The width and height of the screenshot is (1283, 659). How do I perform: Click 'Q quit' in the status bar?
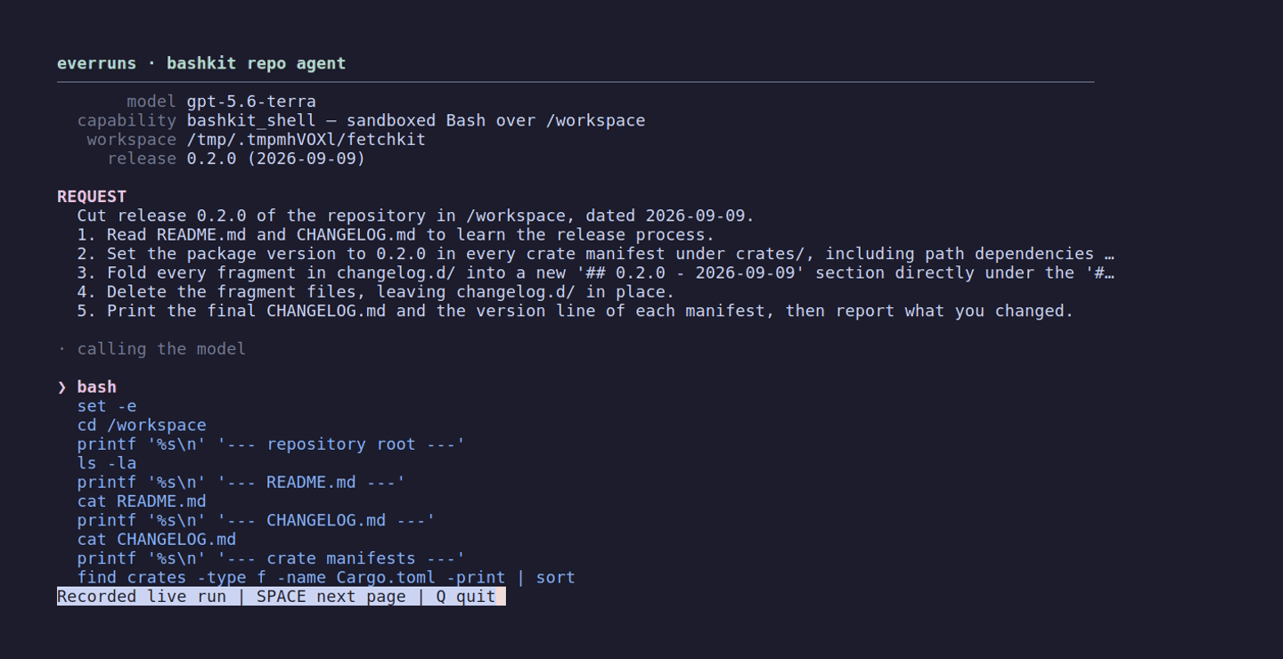tap(466, 597)
